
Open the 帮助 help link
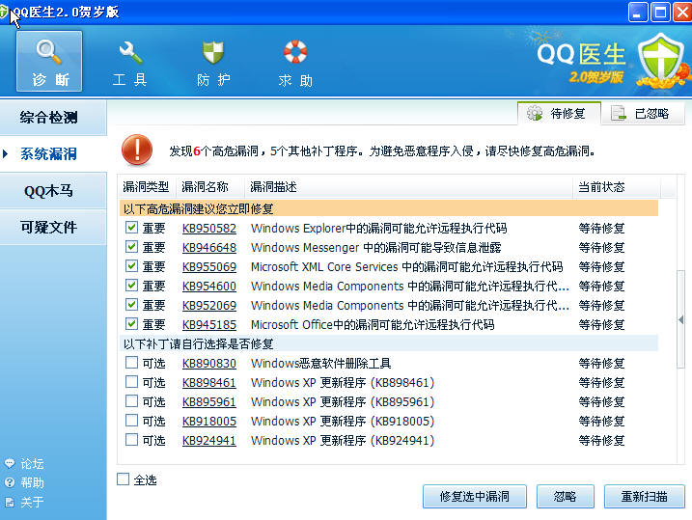[x=32, y=483]
